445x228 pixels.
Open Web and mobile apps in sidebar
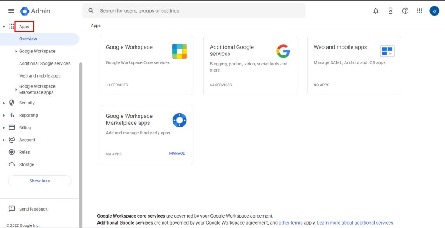pos(40,75)
